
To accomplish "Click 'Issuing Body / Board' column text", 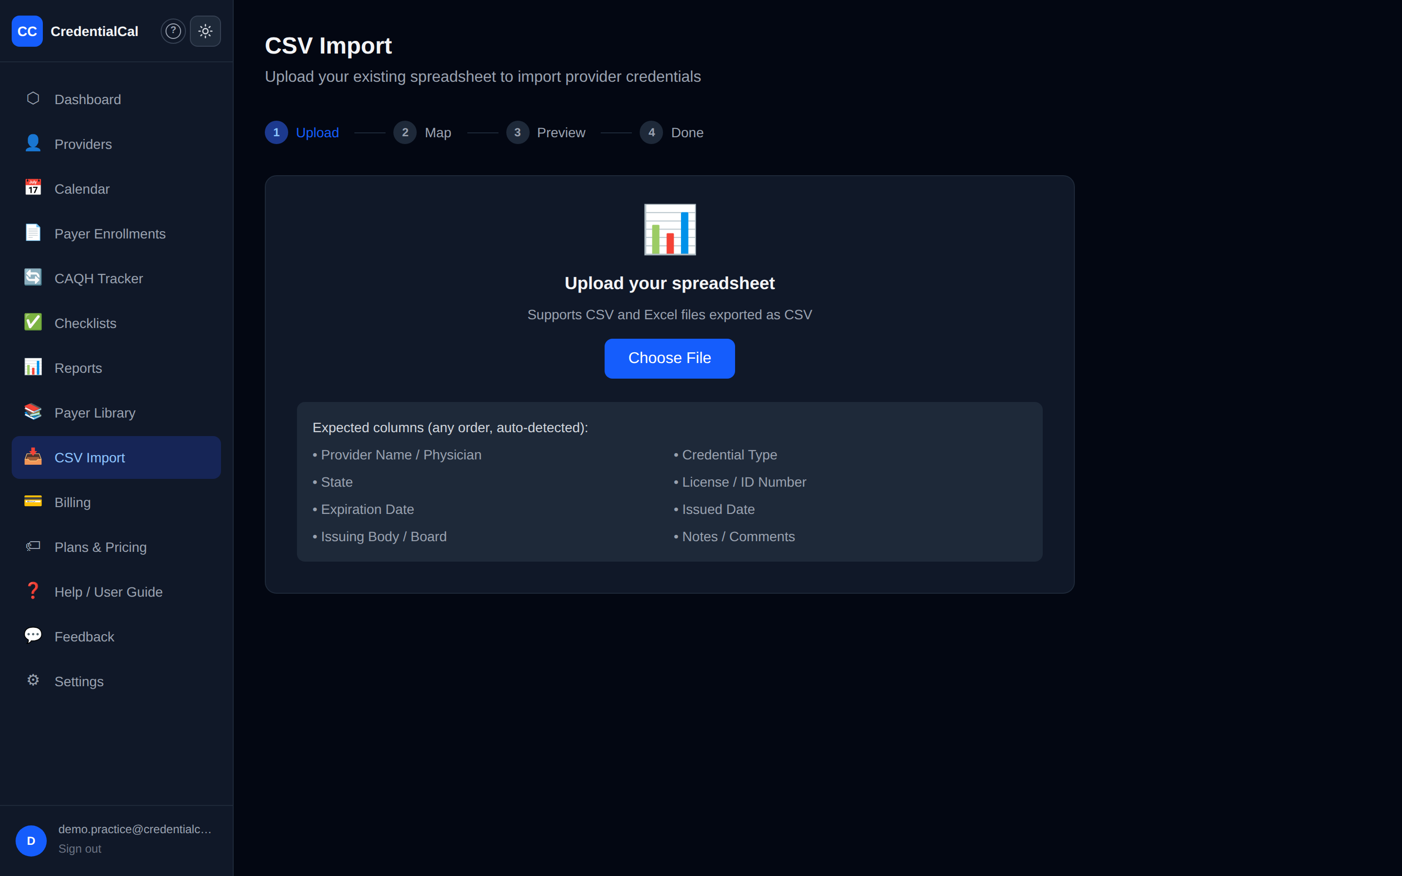I will click(x=384, y=536).
